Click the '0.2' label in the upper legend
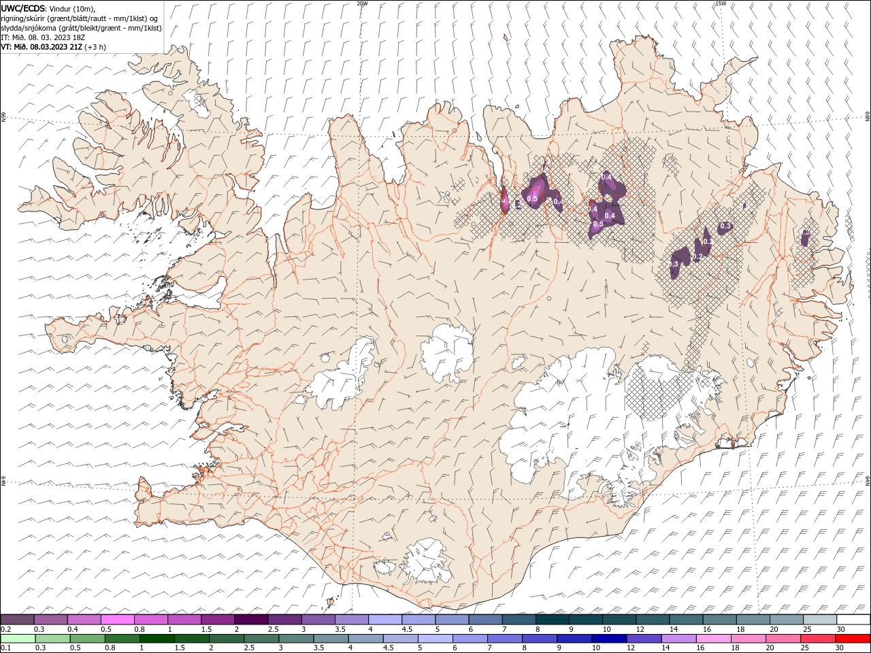Screen dimensions: 871x653 (x=5, y=629)
